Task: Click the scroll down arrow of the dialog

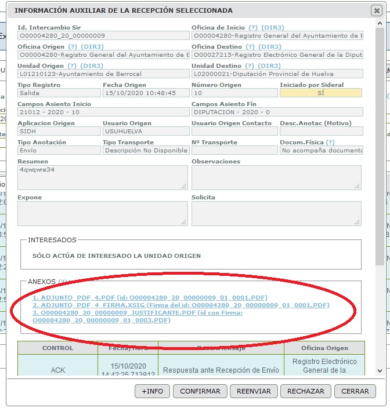Action: [x=380, y=371]
